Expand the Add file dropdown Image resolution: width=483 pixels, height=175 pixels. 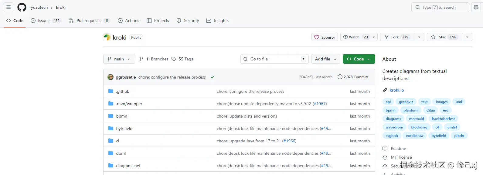325,59
